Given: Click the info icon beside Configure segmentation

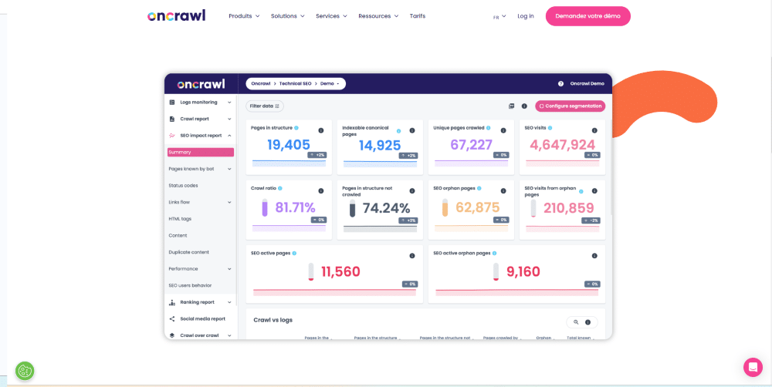Looking at the screenshot, I should click(524, 106).
